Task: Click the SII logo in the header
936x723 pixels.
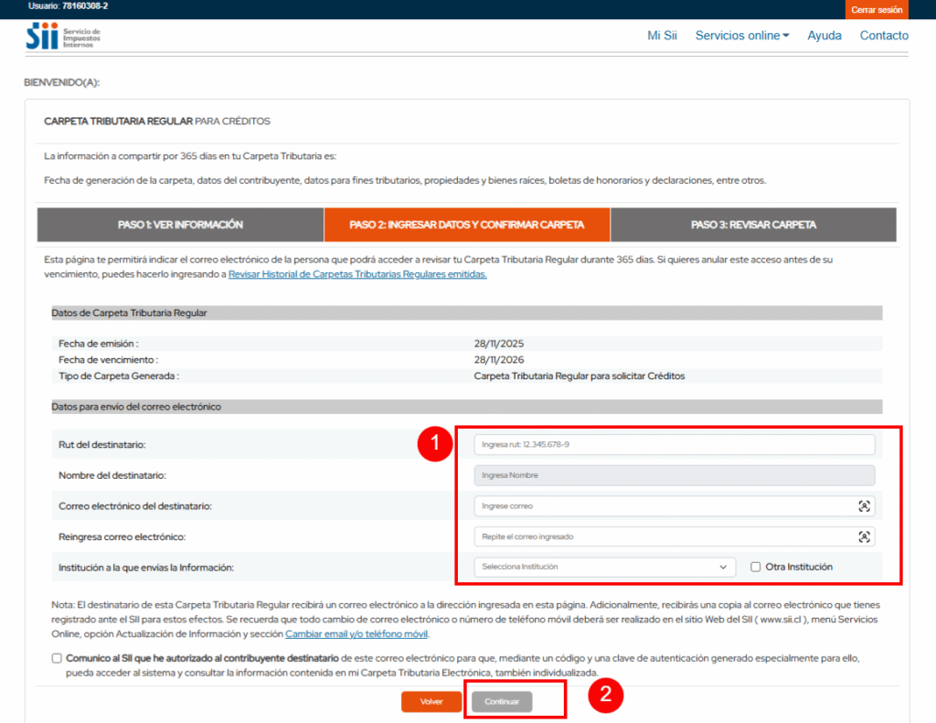Action: click(64, 37)
